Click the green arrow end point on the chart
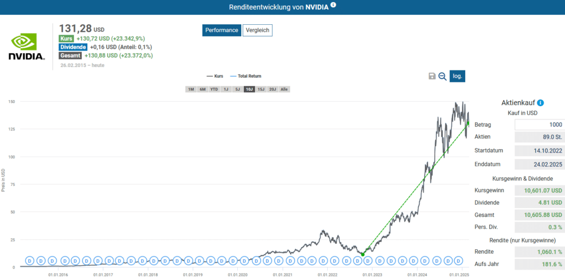565x279 pixels. pyautogui.click(x=468, y=123)
